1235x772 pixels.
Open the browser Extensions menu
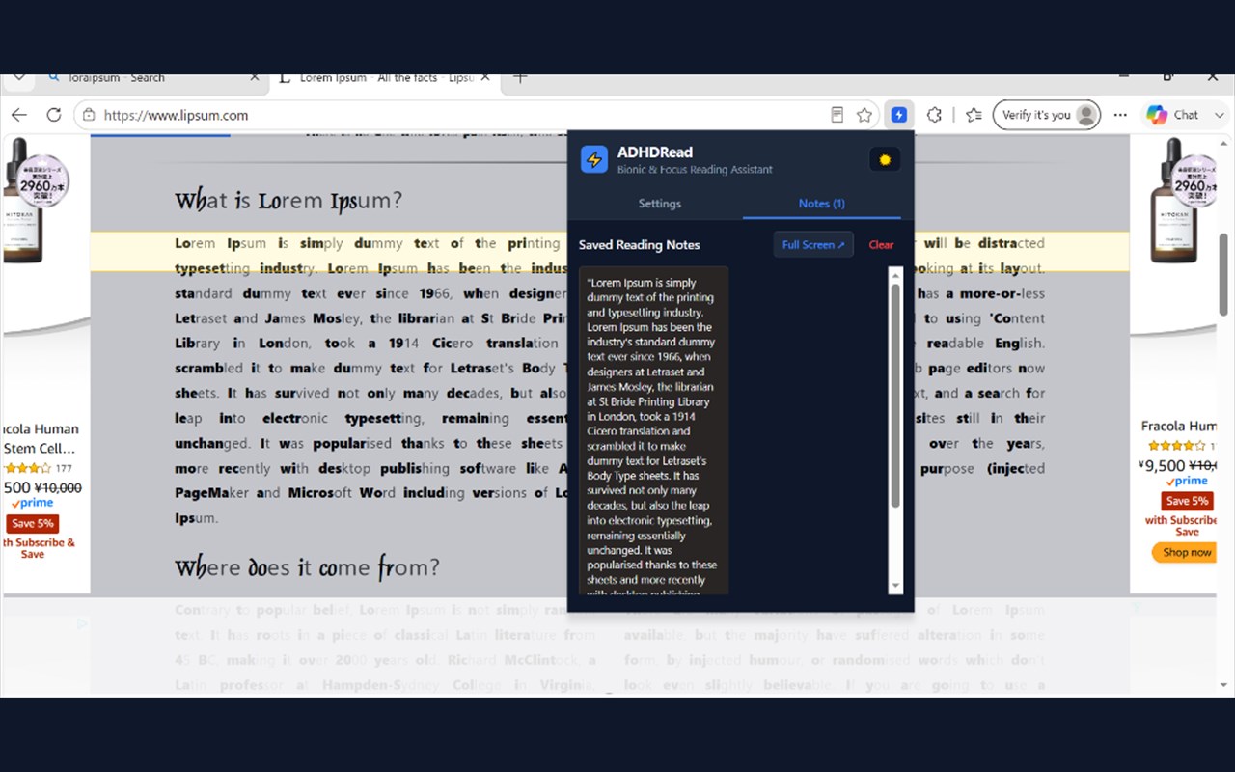[934, 115]
